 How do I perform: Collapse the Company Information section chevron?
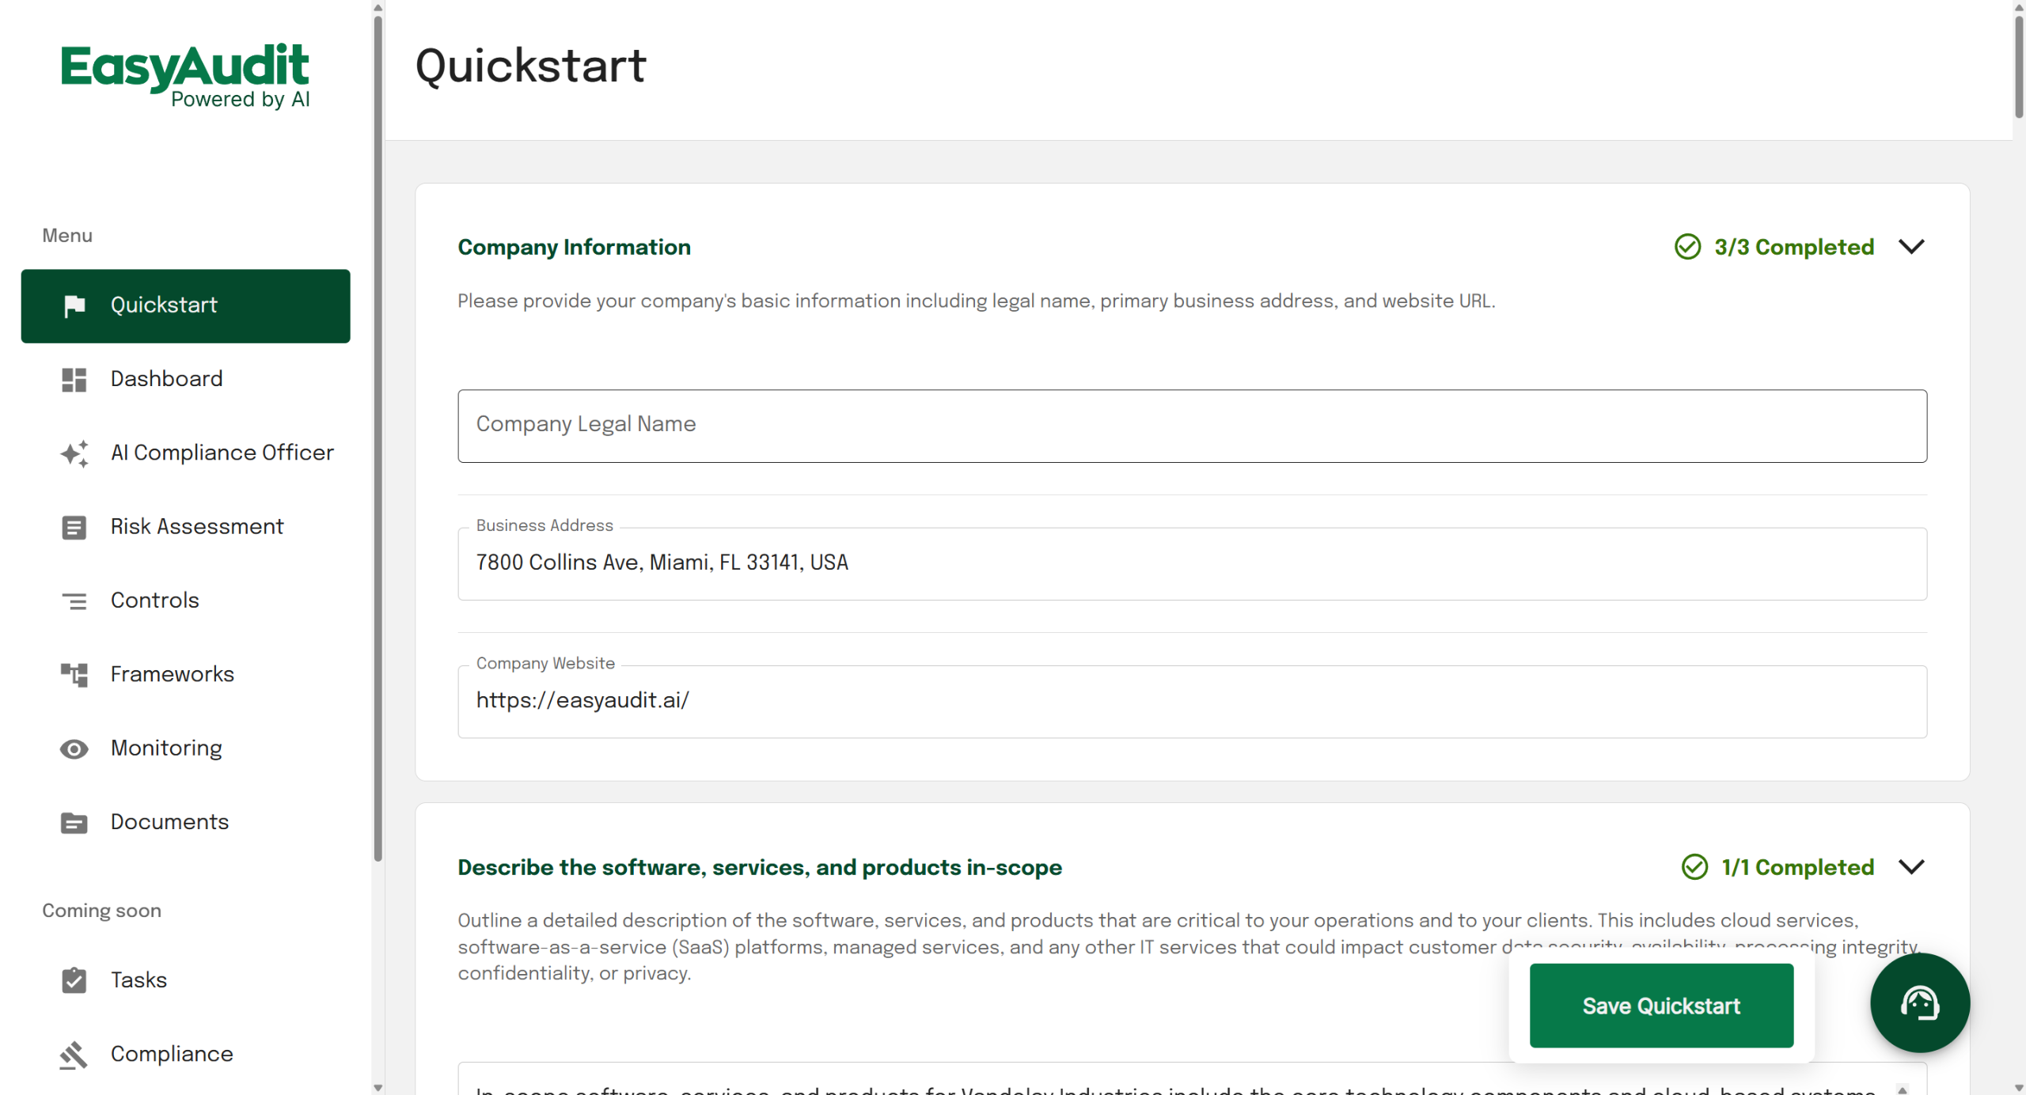point(1911,247)
